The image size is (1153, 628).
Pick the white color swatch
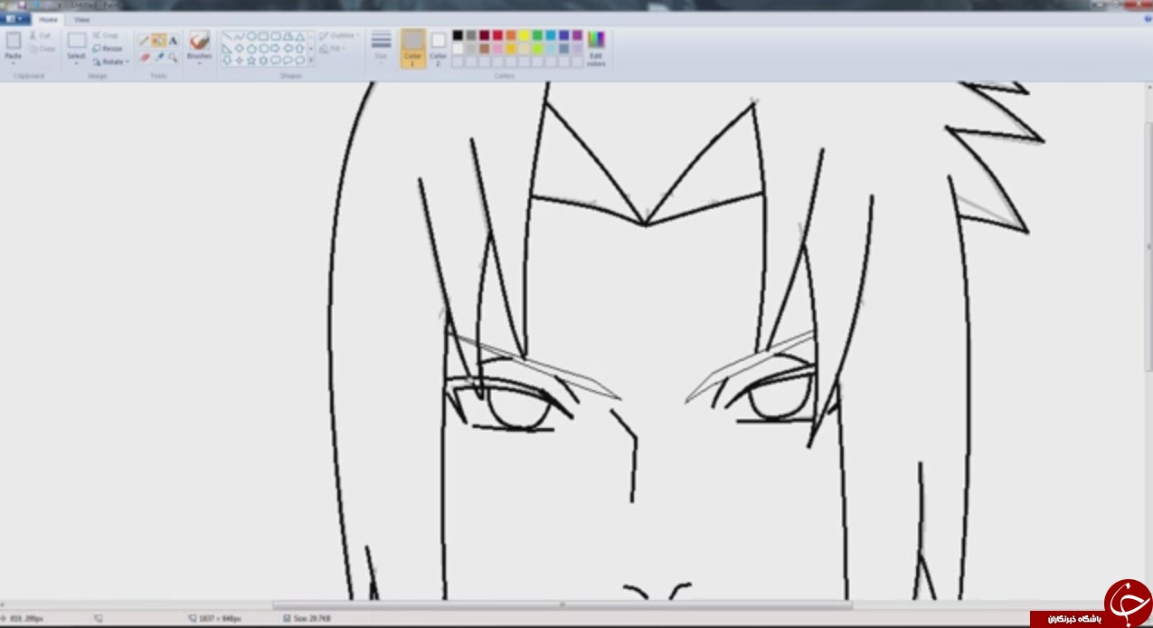tap(458, 49)
